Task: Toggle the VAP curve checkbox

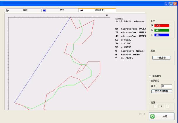Action: [x=152, y=30]
